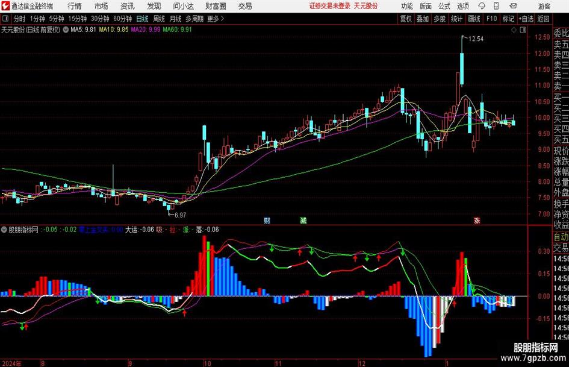Switch to 1分钟 period tab
The width and height of the screenshot is (569, 367).
coord(37,19)
